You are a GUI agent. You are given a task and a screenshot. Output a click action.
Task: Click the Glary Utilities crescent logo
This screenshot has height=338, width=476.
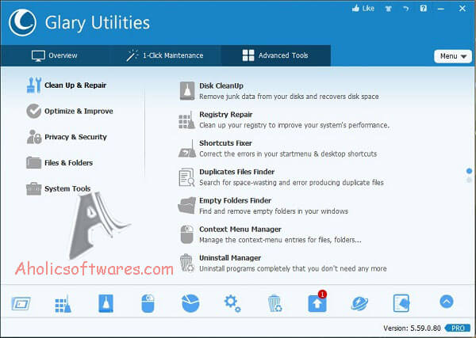(x=22, y=23)
